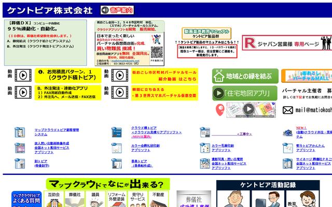Viewport: 332px width, 207px height.
Task: Open 街おこし バーチャルMALL orange banner
Action: click(307, 76)
